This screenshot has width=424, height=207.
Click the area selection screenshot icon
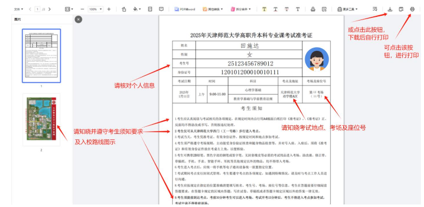pyautogui.click(x=324, y=9)
